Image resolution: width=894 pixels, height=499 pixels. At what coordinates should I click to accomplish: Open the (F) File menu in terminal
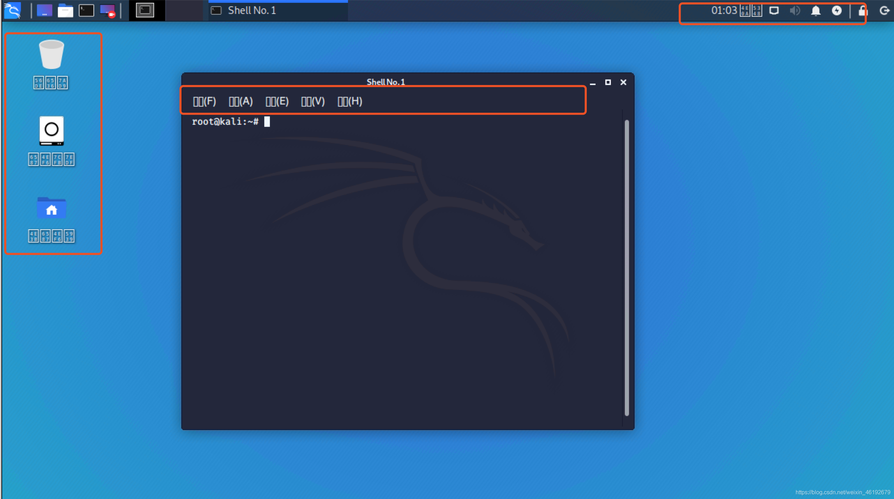[x=204, y=101]
